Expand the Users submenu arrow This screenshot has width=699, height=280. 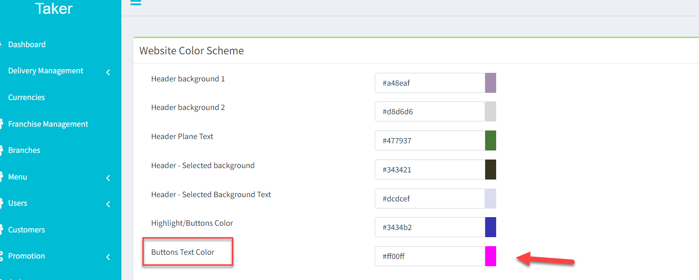(x=108, y=204)
